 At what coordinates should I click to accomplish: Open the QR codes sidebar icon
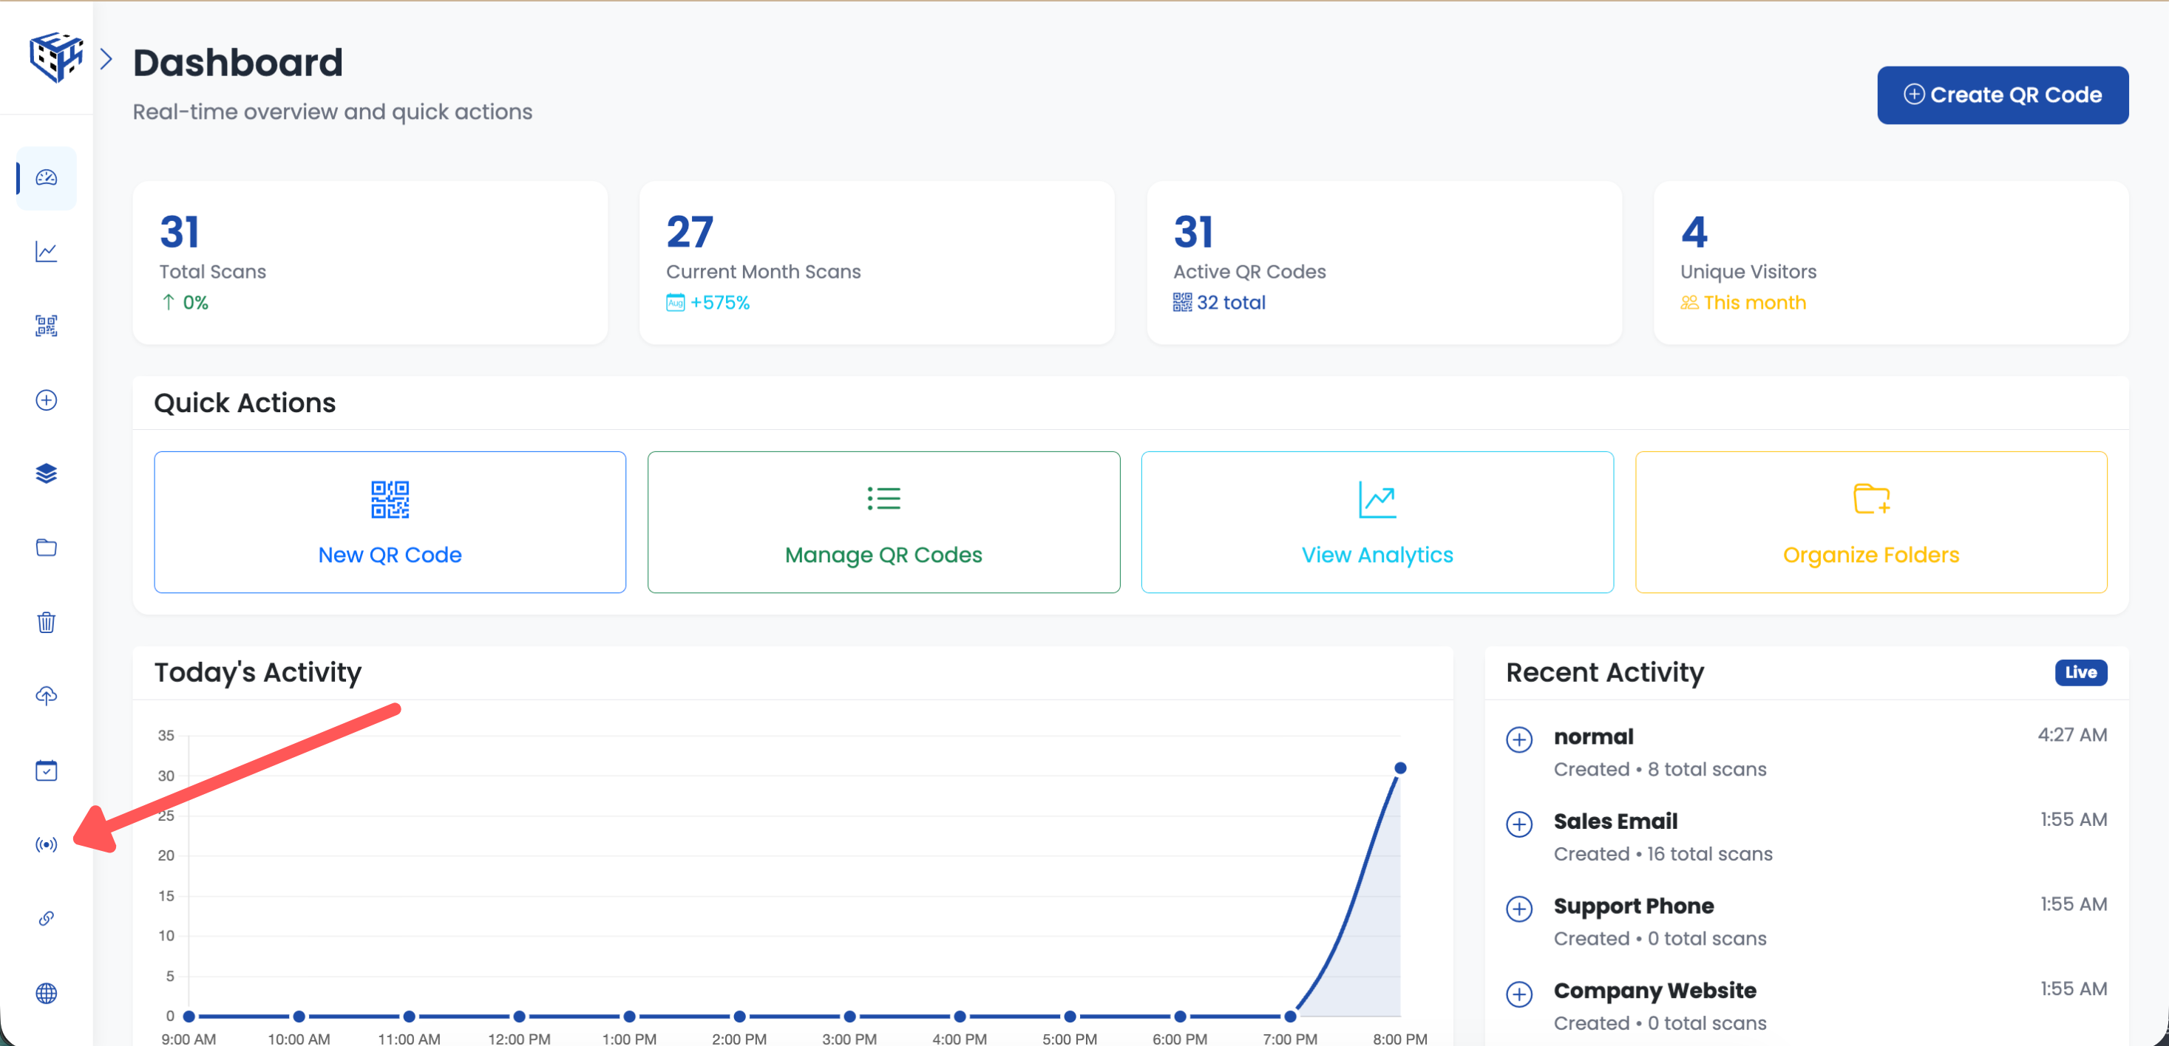pos(47,326)
